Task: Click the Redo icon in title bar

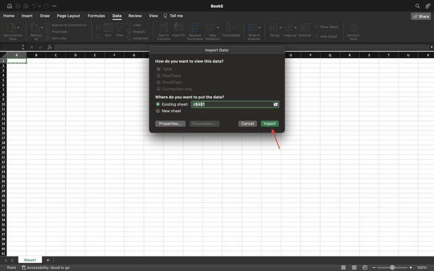Action: click(x=46, y=6)
